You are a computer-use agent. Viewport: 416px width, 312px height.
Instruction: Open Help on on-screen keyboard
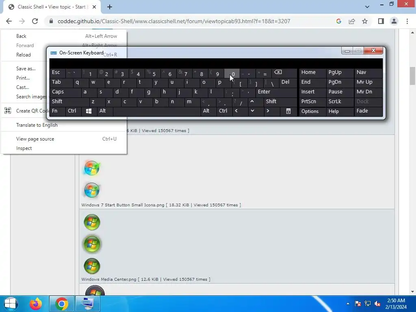pos(340,111)
